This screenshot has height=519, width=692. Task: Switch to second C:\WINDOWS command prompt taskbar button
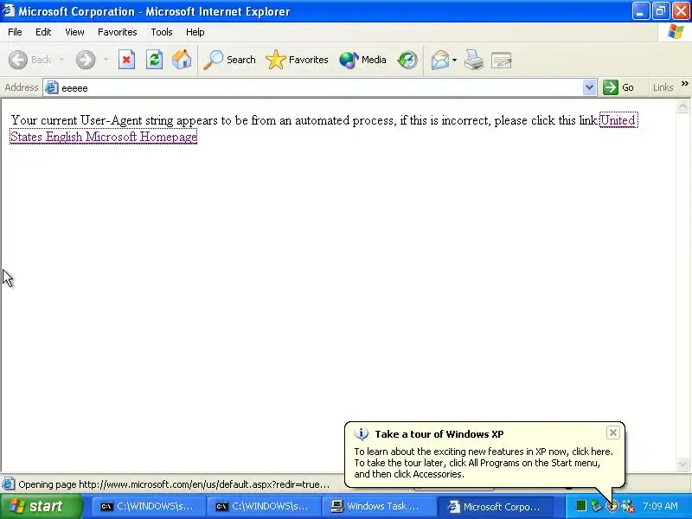[x=264, y=506]
